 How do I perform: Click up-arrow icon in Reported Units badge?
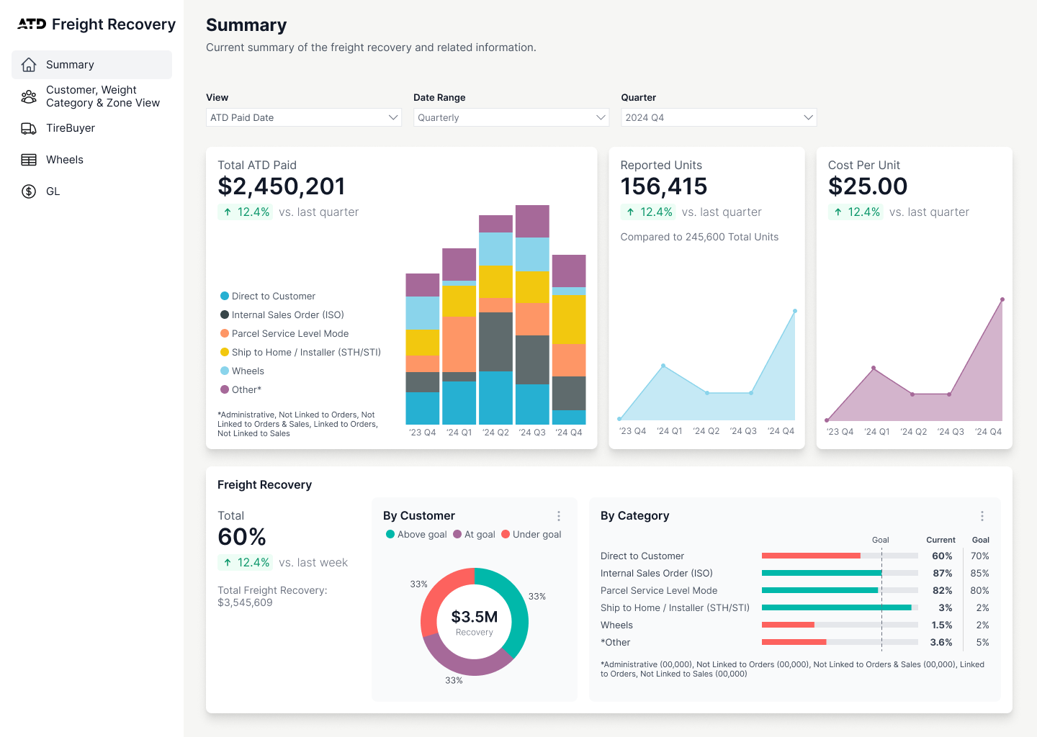click(x=630, y=212)
